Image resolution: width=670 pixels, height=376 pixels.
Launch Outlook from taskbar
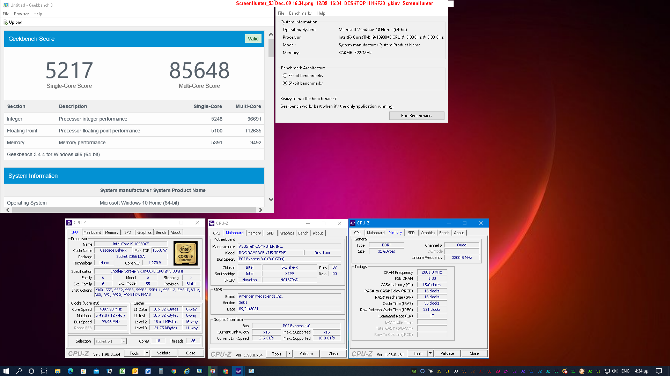(135, 371)
